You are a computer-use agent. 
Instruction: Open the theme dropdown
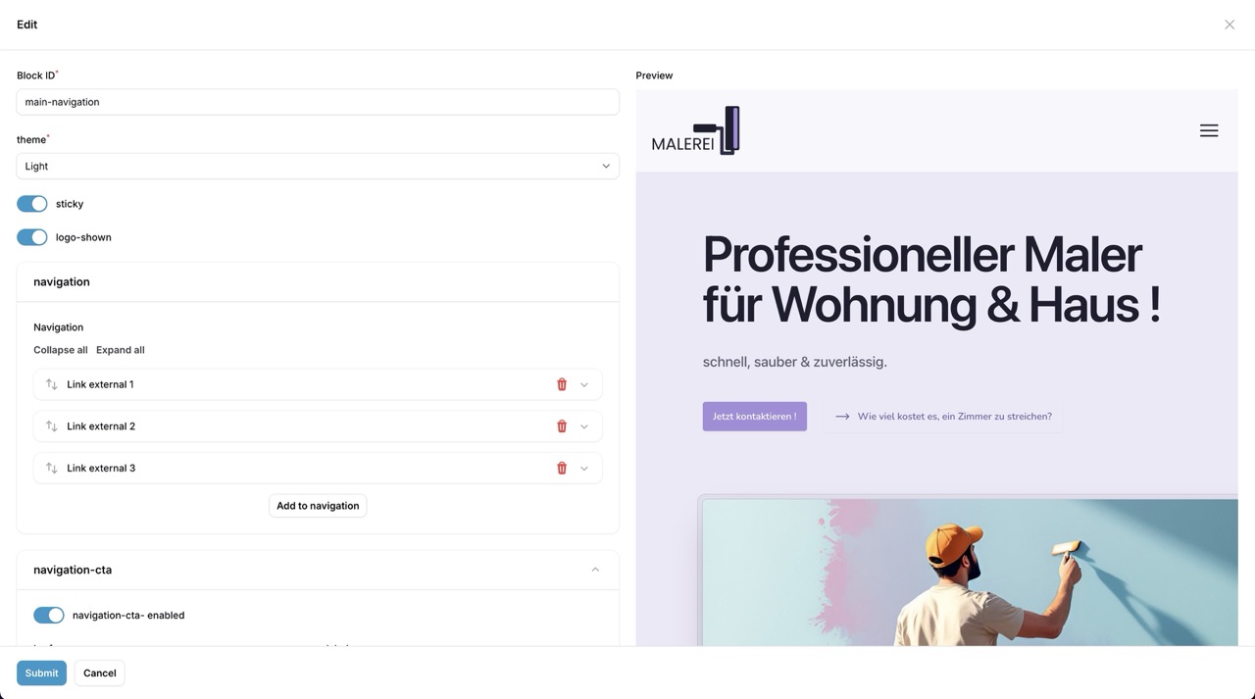pos(317,166)
